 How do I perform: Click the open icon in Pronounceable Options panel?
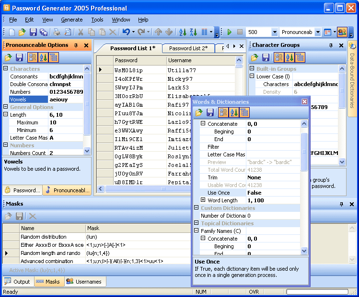tap(8, 57)
